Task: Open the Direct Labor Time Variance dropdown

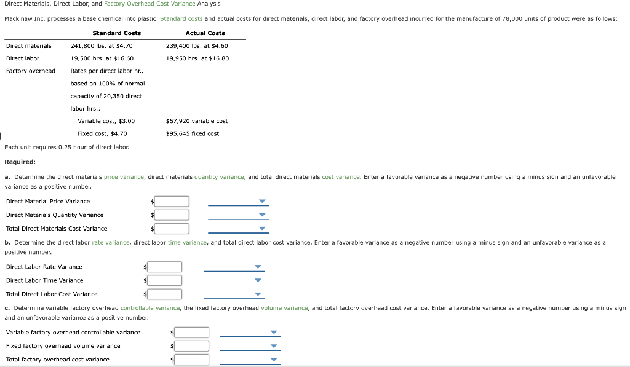Action: pos(258,280)
